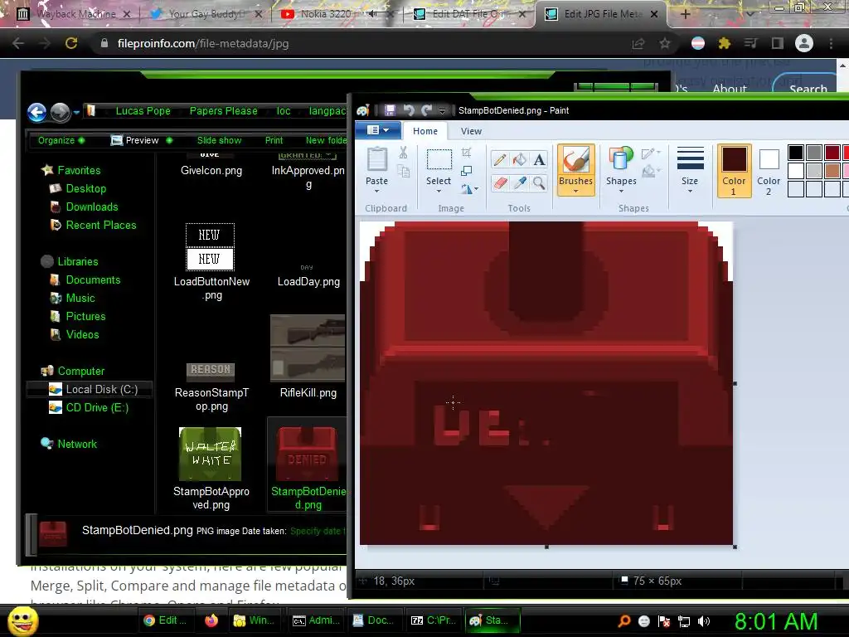Open the Select dropdown arrow in Paint

pyautogui.click(x=439, y=191)
